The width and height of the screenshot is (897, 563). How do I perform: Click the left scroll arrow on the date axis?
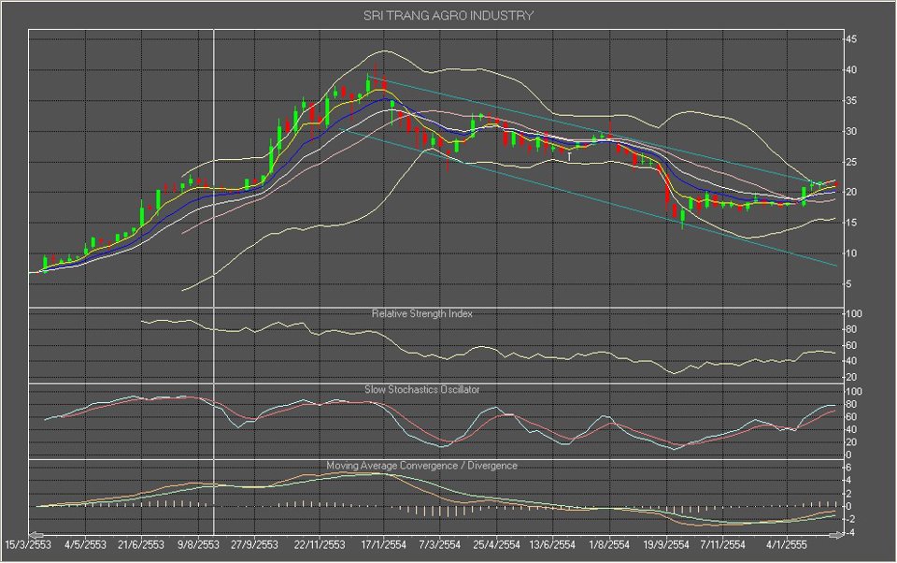(x=36, y=535)
